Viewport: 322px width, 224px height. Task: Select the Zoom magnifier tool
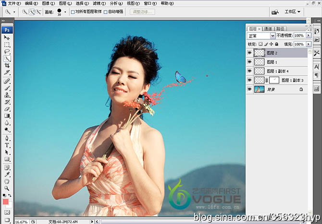tap(7, 188)
